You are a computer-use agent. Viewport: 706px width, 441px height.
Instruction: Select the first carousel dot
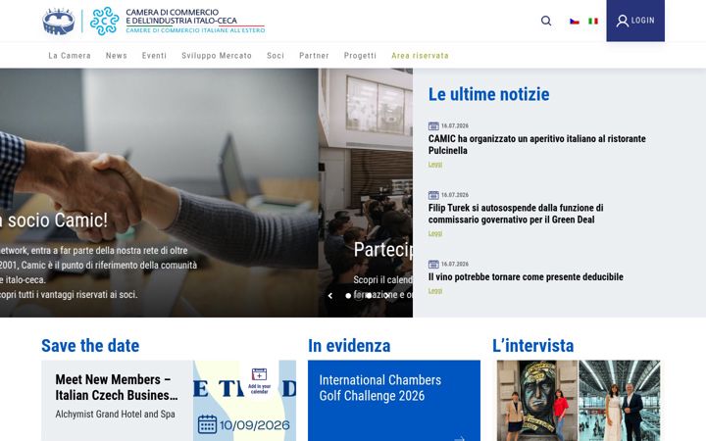(x=348, y=296)
